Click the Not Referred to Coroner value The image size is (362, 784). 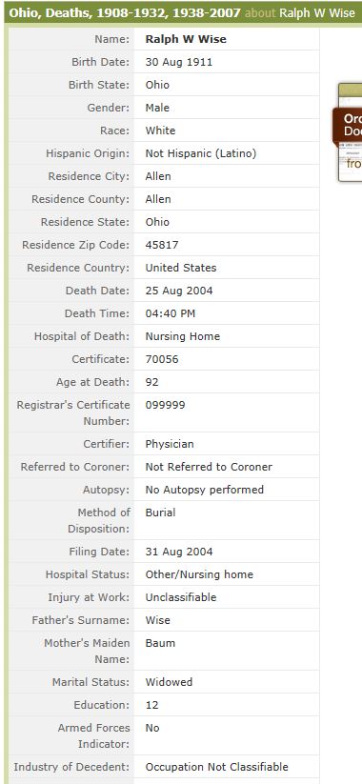[209, 467]
